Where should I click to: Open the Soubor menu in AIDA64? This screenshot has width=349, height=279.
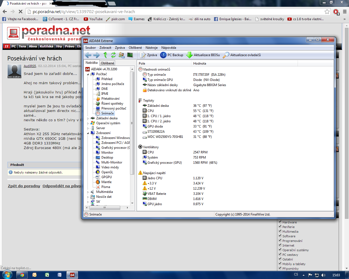91,48
